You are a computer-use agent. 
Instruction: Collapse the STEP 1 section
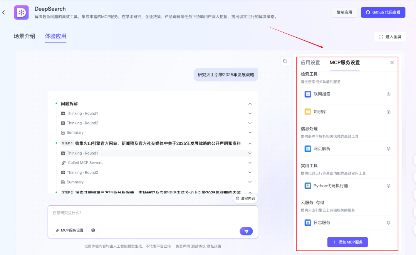(250, 143)
